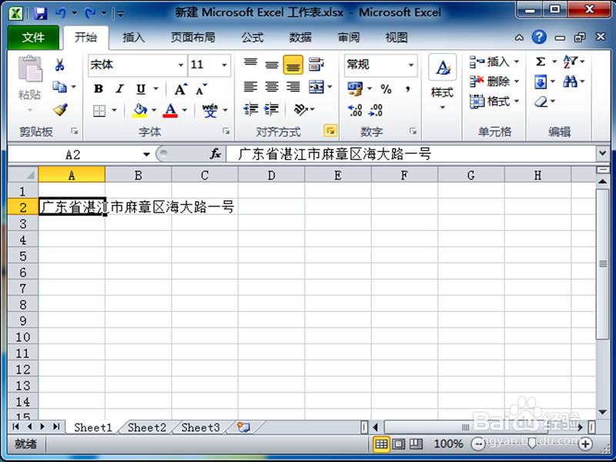Click the zoom slider handle
Image resolution: width=616 pixels, height=462 pixels.
[x=532, y=444]
